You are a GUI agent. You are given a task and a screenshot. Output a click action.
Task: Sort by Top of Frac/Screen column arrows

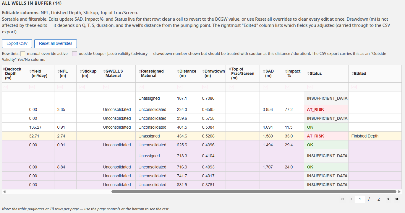coord(230,69)
